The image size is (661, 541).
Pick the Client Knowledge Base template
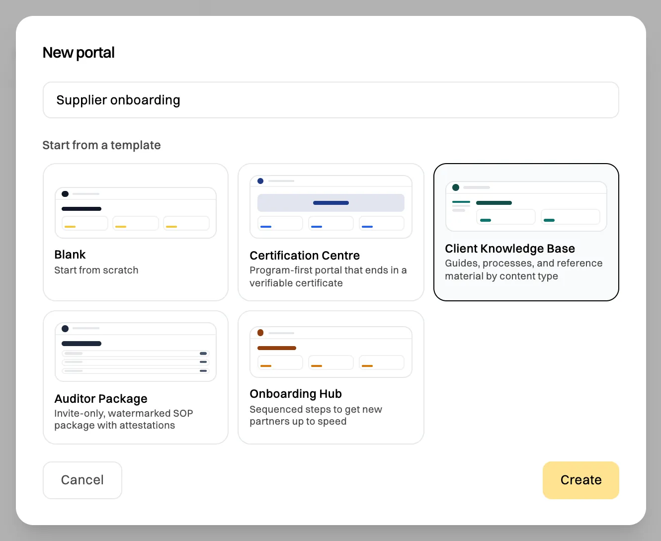[x=526, y=232]
